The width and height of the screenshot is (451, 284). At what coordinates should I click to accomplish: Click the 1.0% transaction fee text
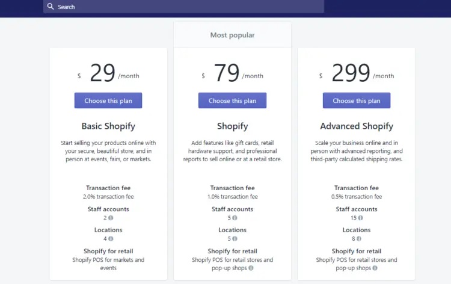tap(232, 197)
